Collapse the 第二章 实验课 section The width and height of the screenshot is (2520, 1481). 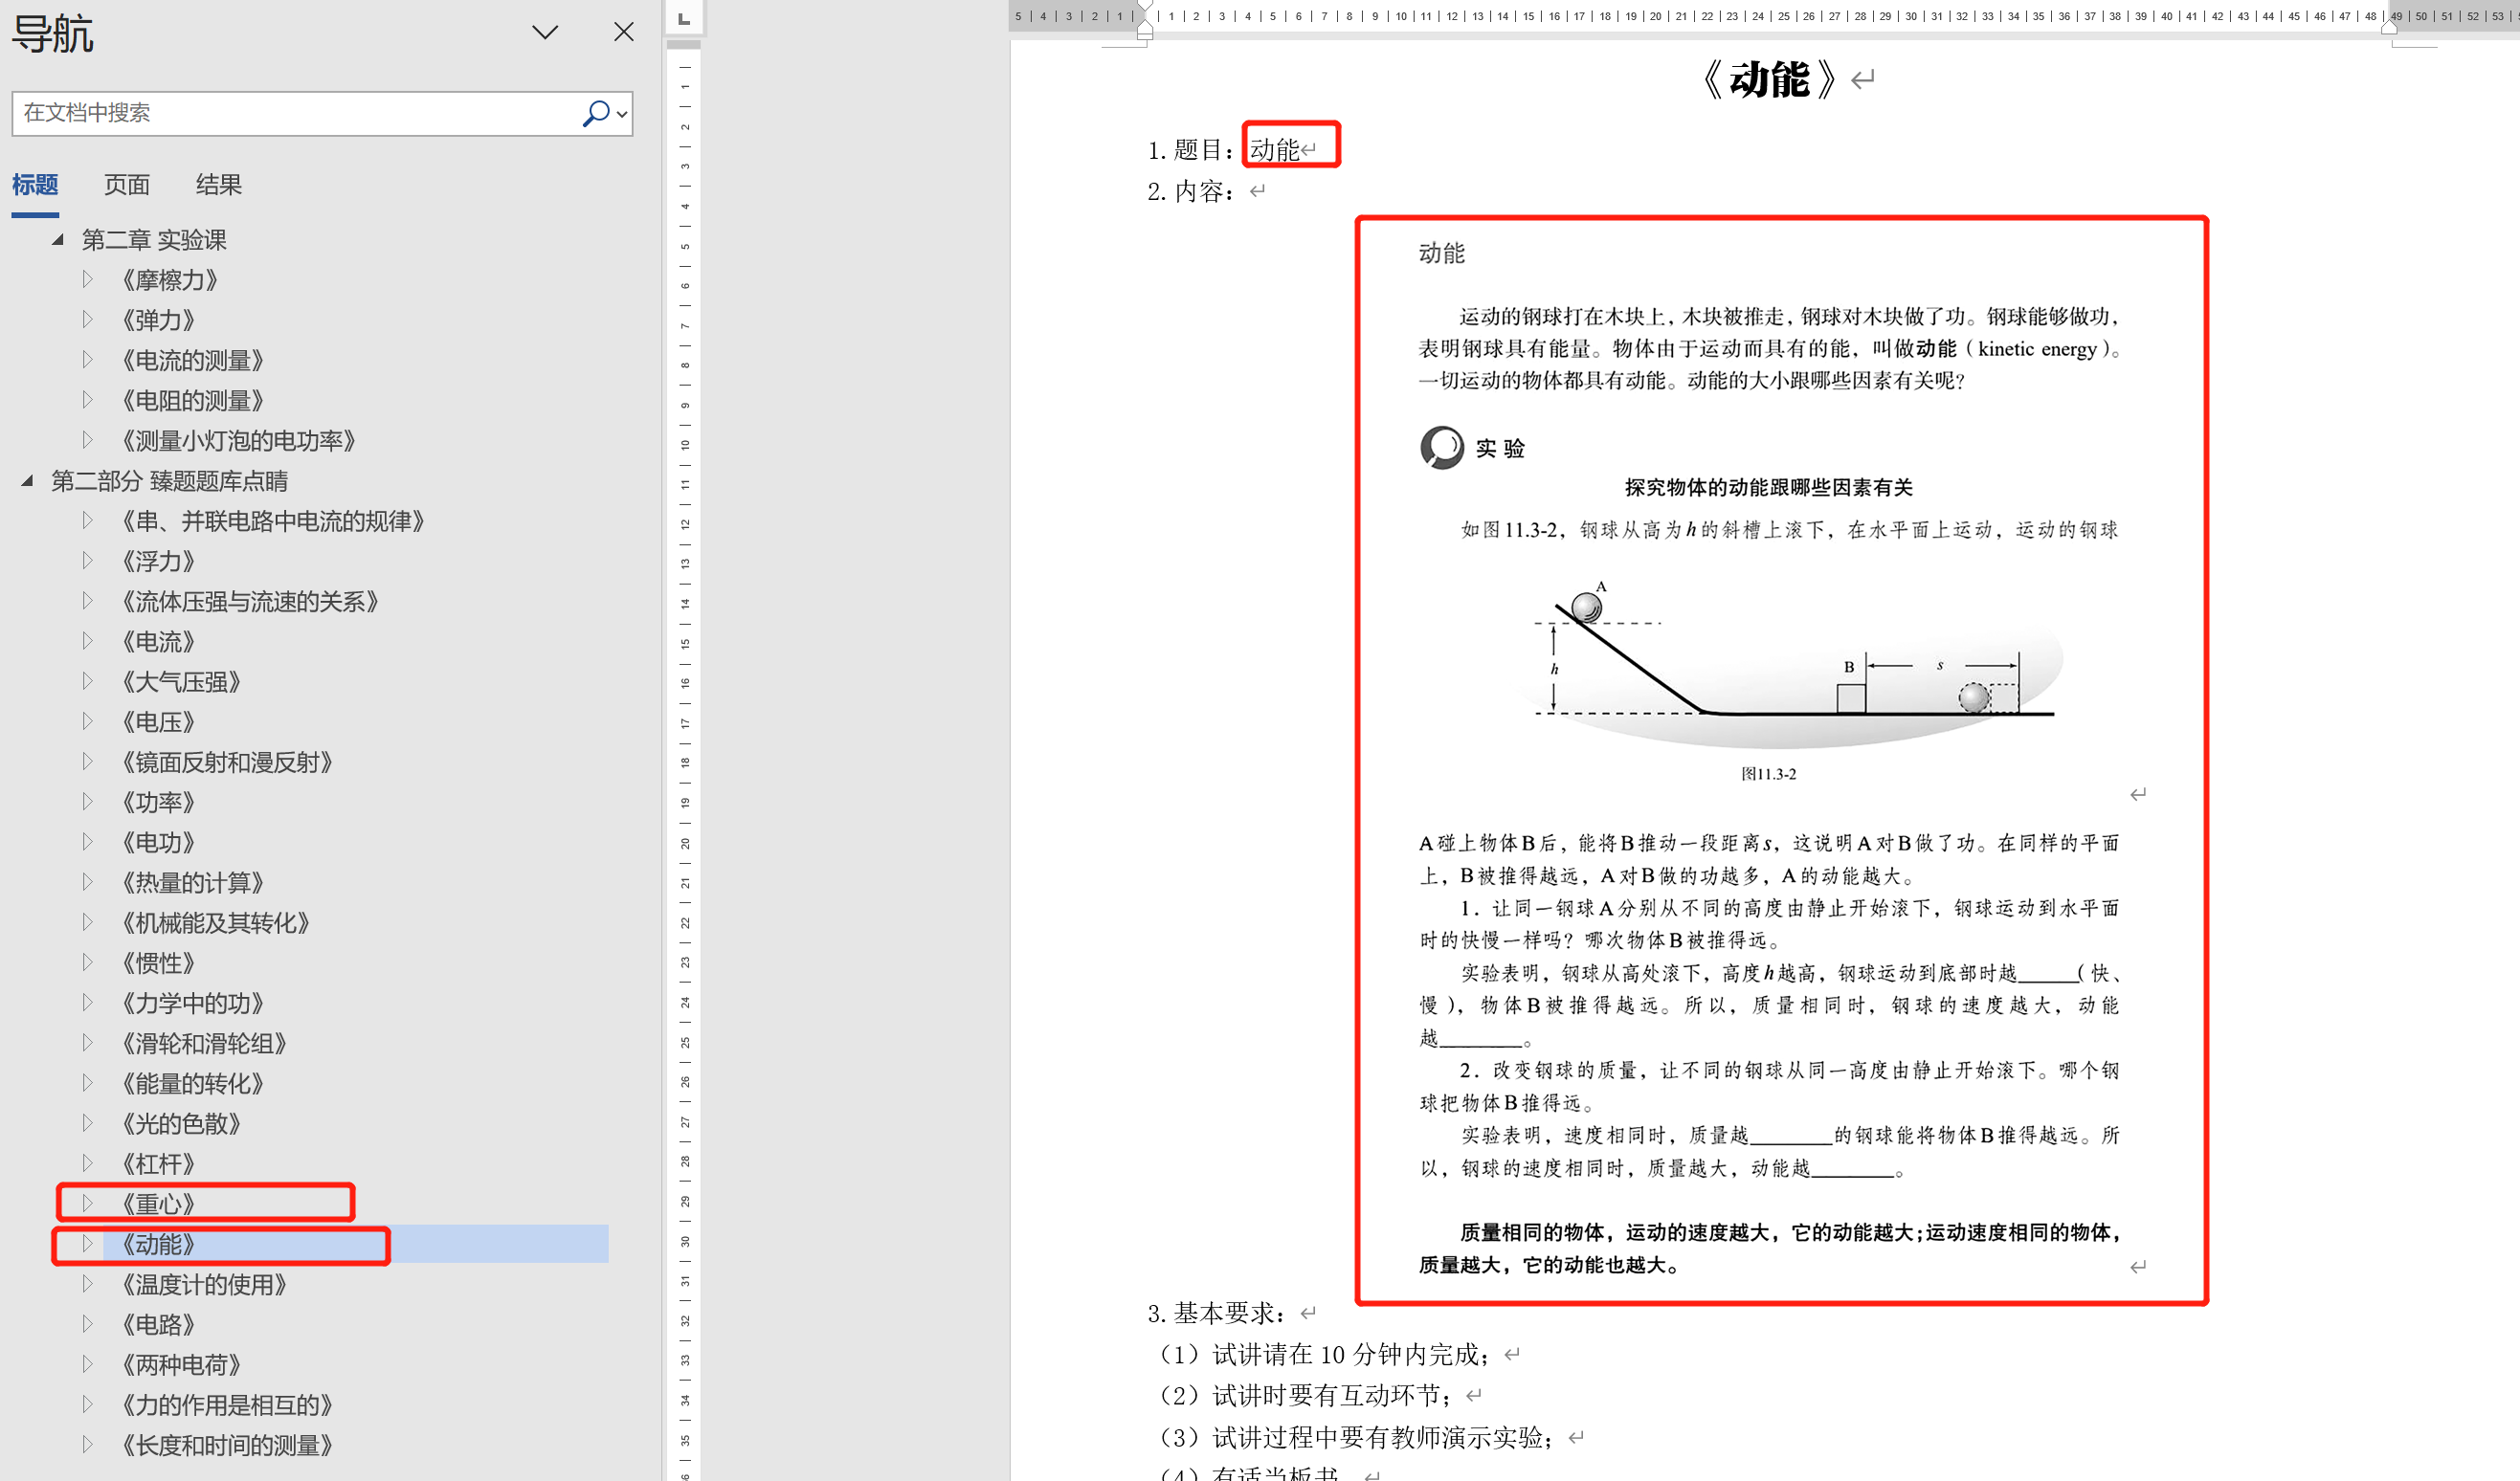[x=58, y=240]
